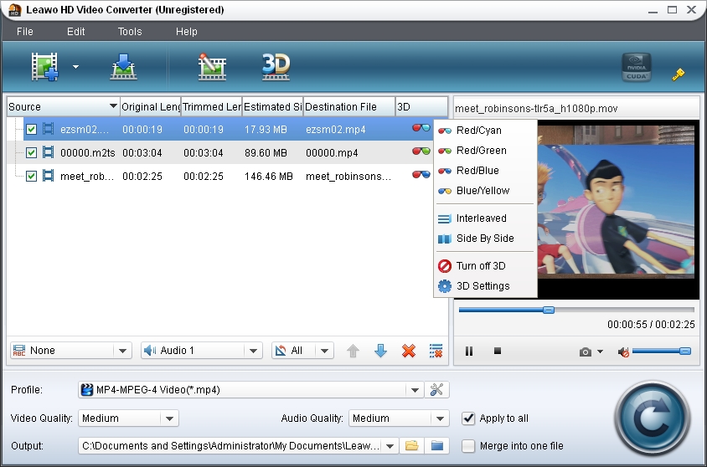This screenshot has width=707, height=467.
Task: Click the 3D toolbar button
Action: [x=276, y=67]
